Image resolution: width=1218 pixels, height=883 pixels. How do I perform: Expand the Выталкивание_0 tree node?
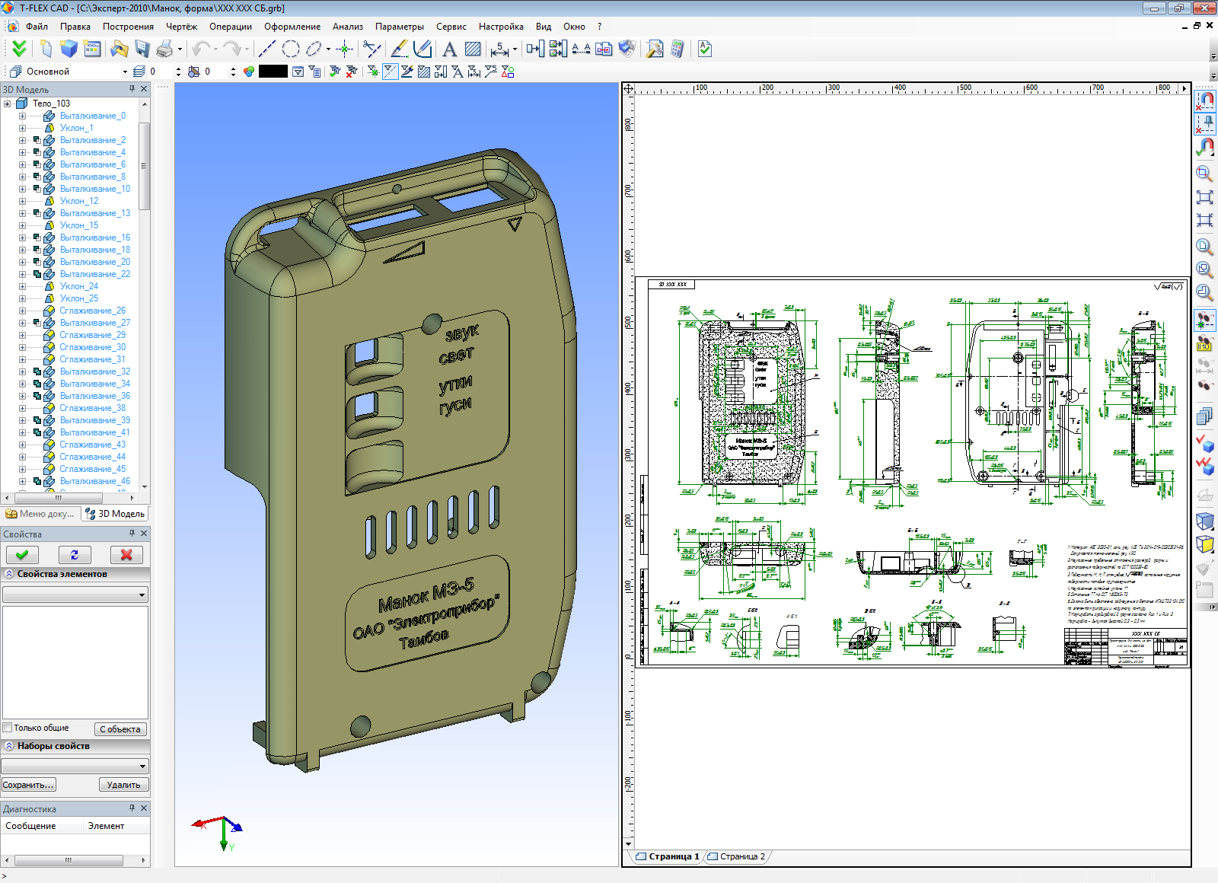pyautogui.click(x=22, y=116)
